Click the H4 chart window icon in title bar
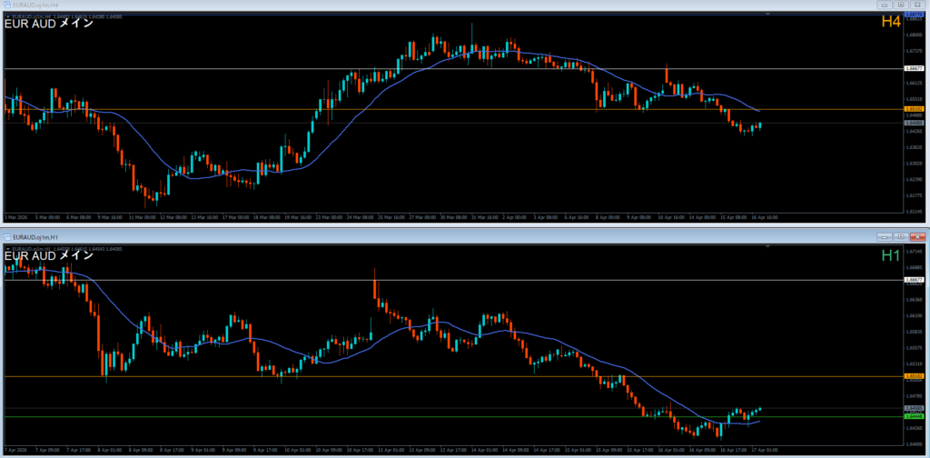 click(6, 5)
